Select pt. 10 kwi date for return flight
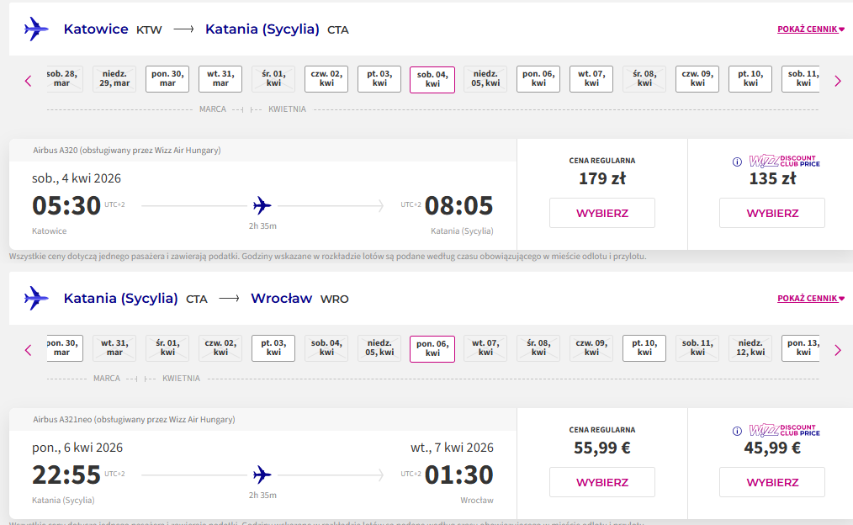The image size is (853, 525). pos(644,348)
